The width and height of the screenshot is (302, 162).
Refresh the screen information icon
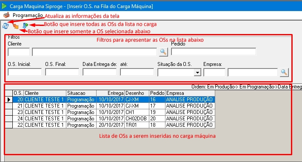click(6, 26)
